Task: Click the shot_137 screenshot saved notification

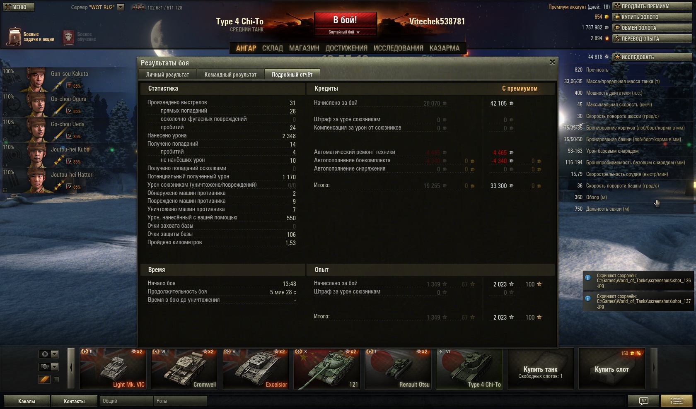Action: (638, 301)
